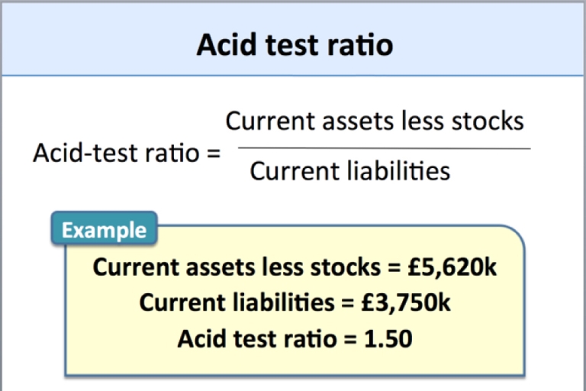Click the "Acid test ratio" slide title
Image resolution: width=586 pixels, height=391 pixels.
click(295, 45)
